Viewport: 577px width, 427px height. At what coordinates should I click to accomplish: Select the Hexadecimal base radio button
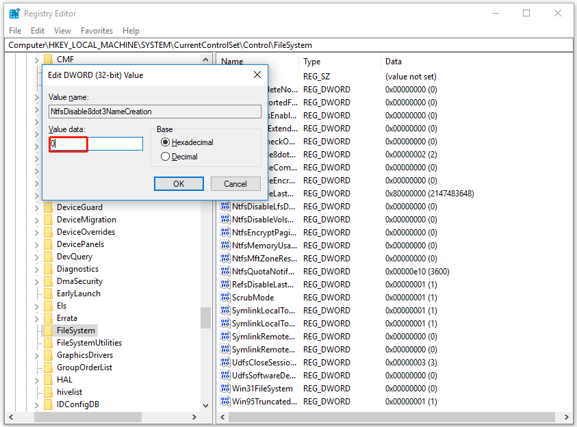165,142
